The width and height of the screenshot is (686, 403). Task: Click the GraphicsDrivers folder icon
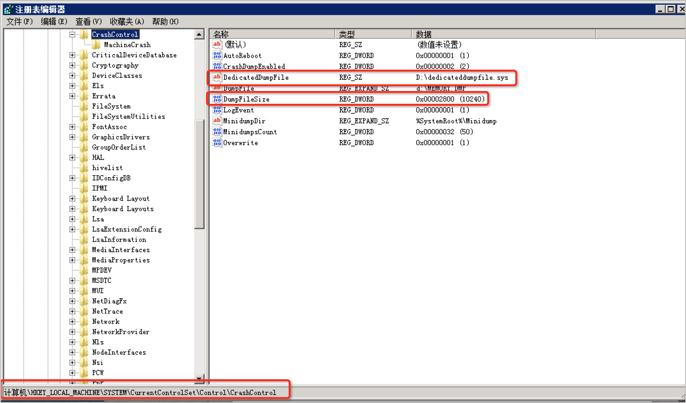pos(84,137)
